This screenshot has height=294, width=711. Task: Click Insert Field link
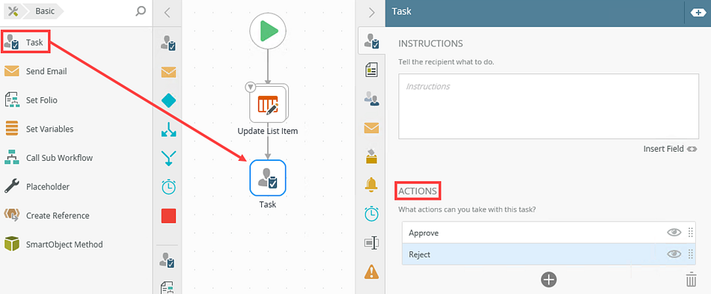(670, 149)
